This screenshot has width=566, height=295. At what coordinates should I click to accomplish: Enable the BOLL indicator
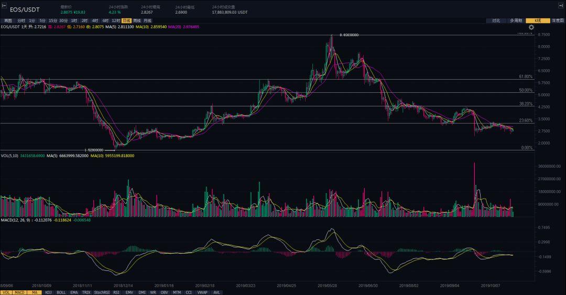61,292
